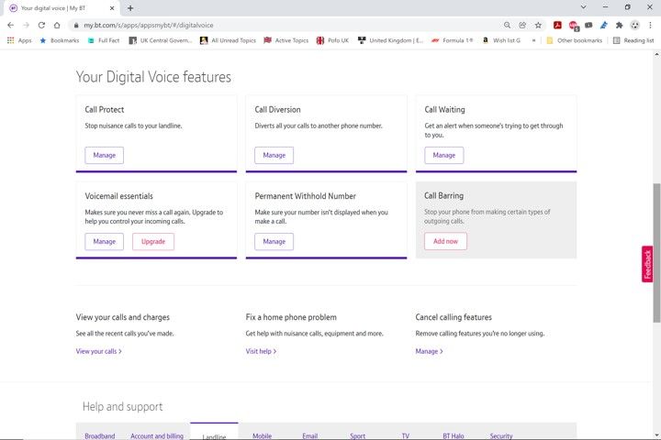Open the View your calls link
This screenshot has height=440, width=661.
[98, 351]
